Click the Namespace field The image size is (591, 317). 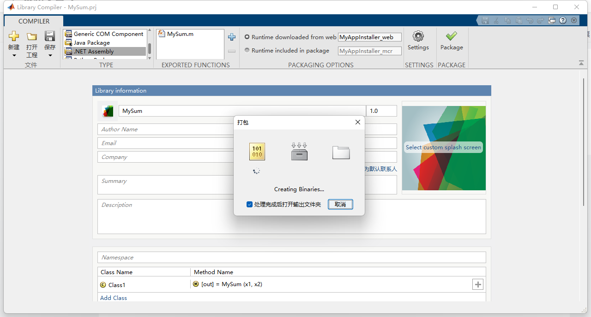click(291, 258)
